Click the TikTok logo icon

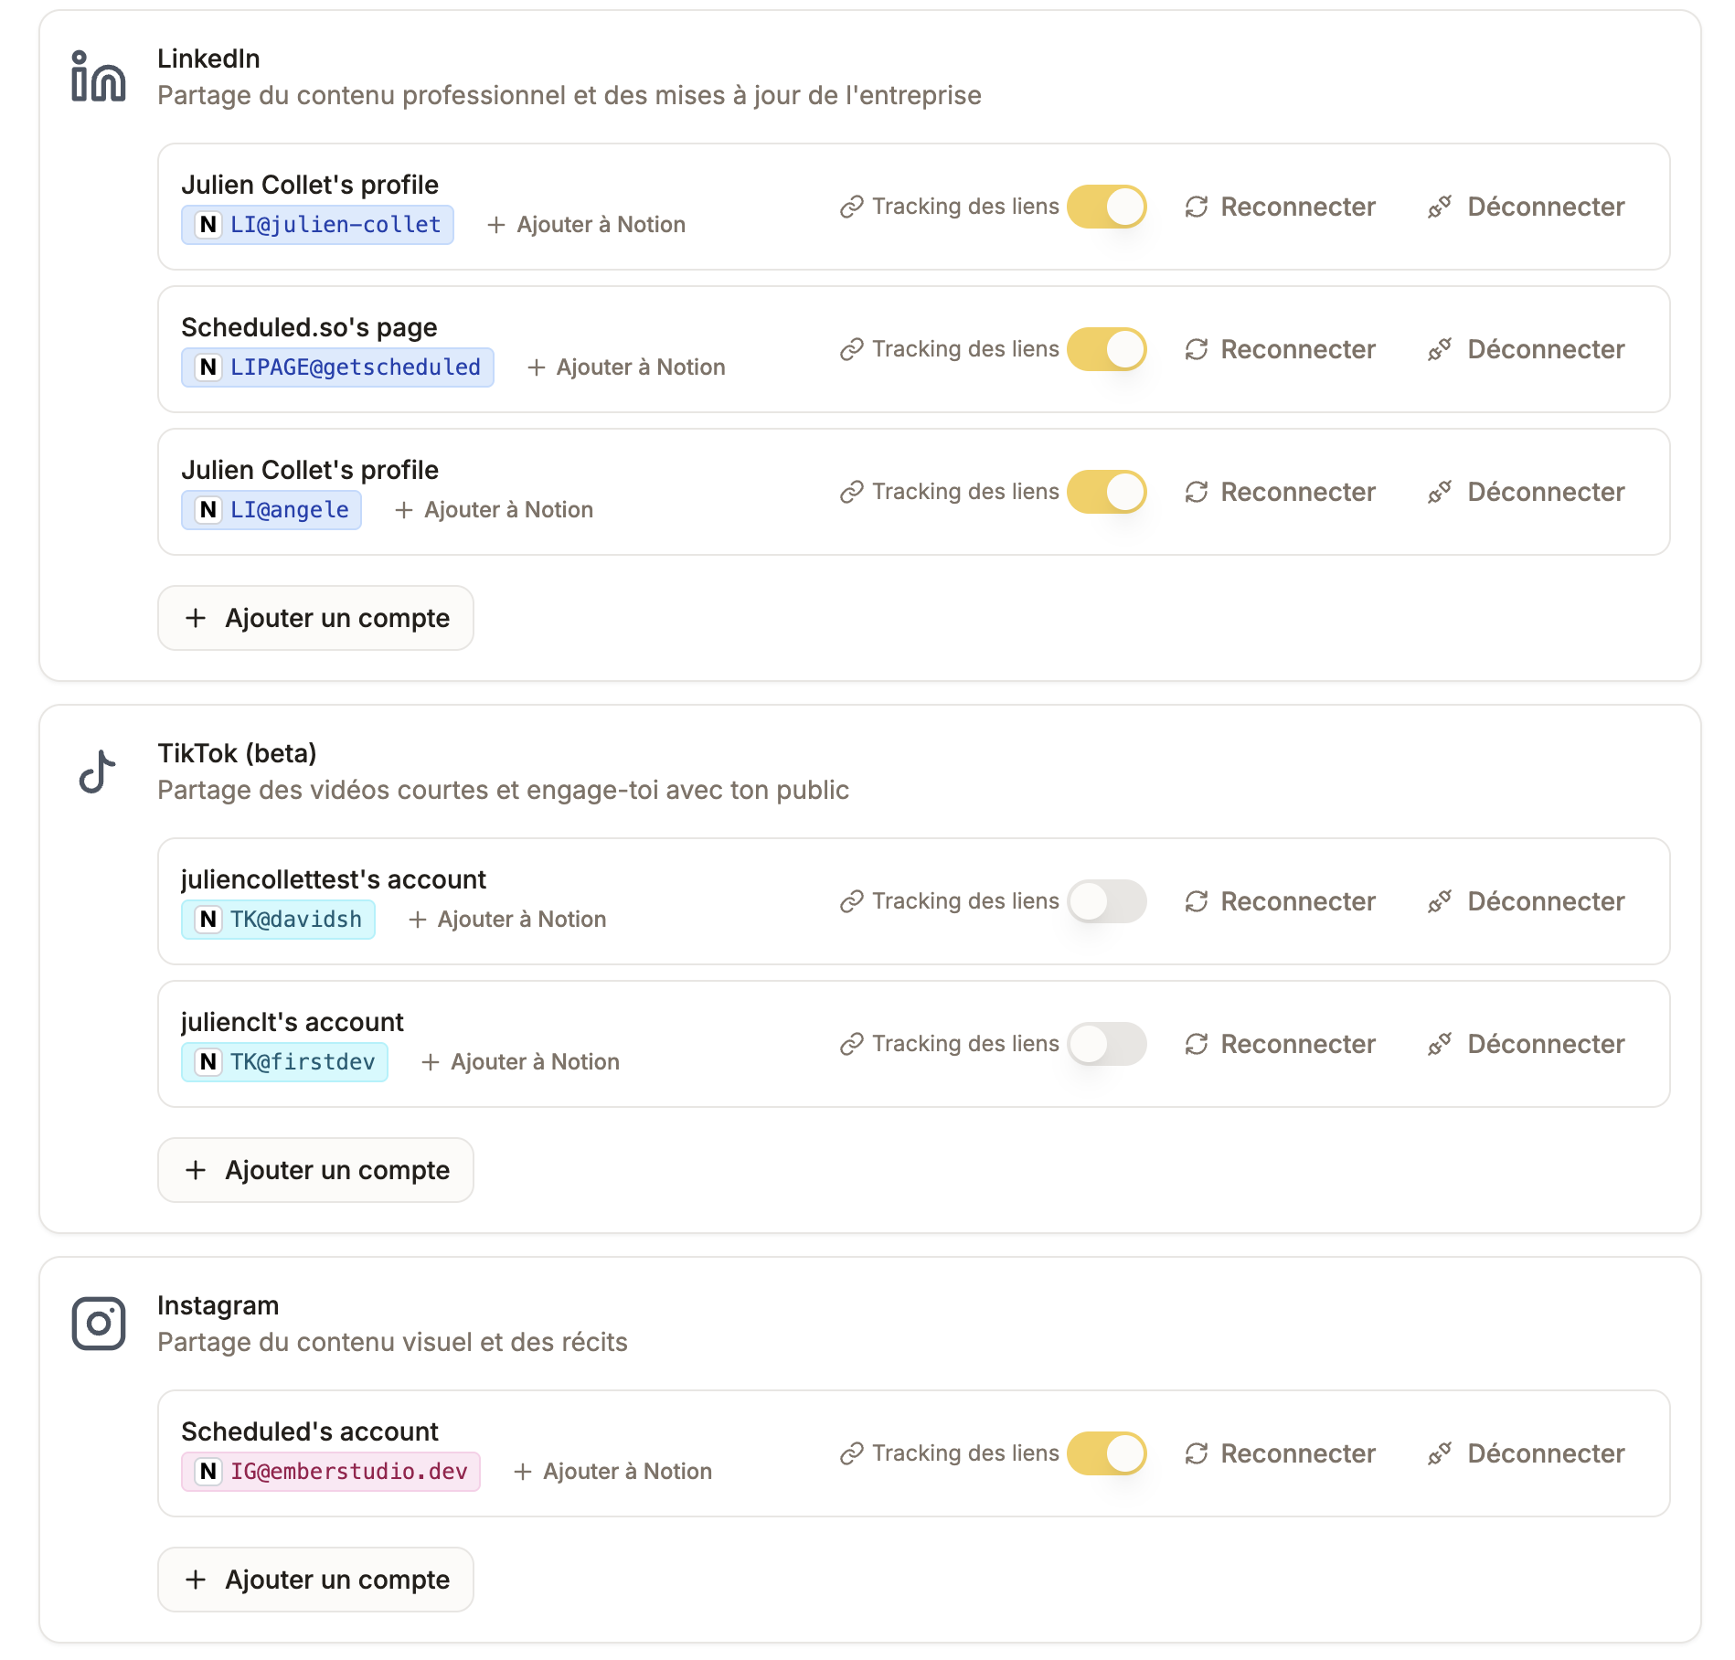pos(98,771)
